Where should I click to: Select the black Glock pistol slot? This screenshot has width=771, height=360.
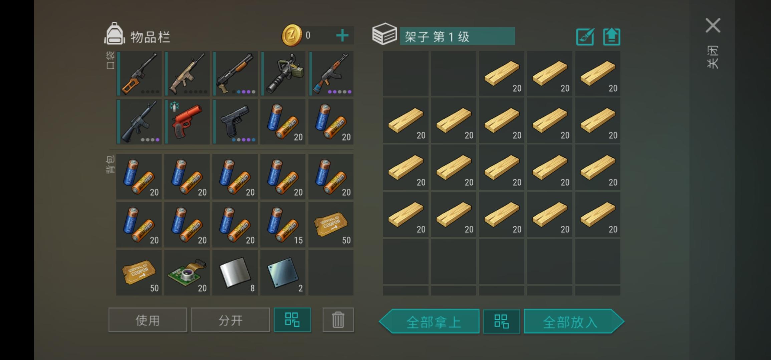coord(235,122)
